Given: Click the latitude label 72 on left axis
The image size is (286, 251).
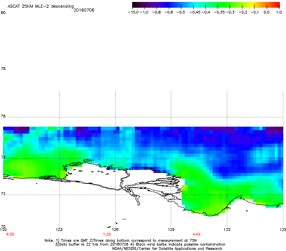Looking at the screenshot, I should (3, 193).
